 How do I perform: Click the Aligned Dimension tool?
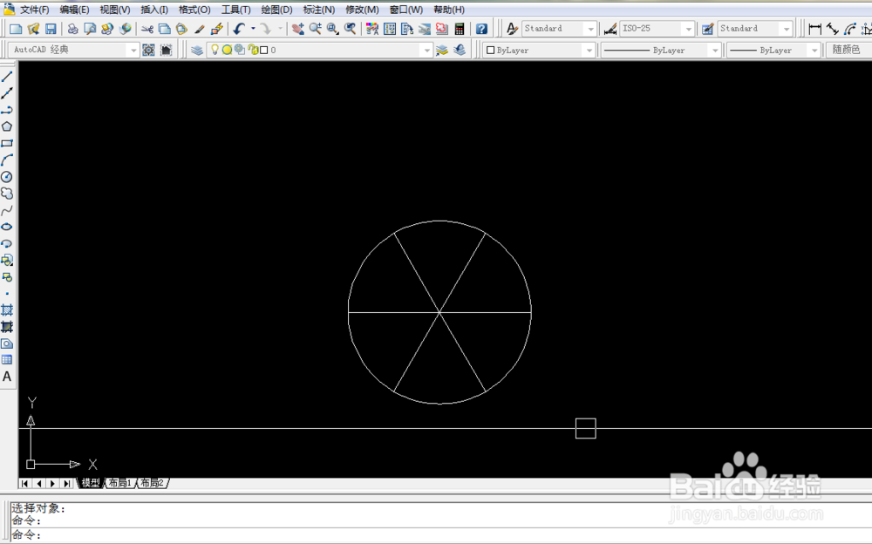click(833, 29)
